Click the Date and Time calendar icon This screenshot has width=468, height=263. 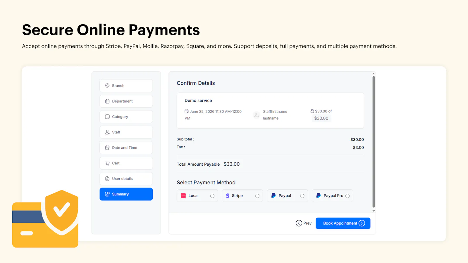point(107,148)
